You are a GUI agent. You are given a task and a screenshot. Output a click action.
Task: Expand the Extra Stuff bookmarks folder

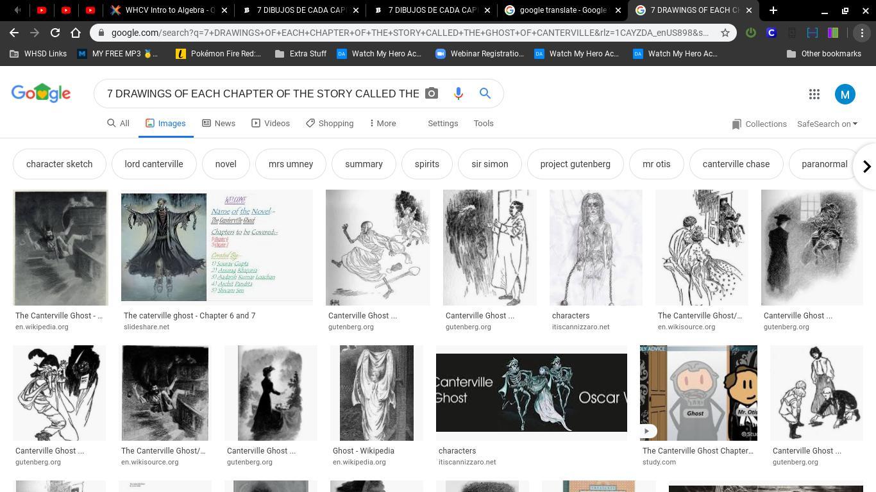click(x=301, y=54)
